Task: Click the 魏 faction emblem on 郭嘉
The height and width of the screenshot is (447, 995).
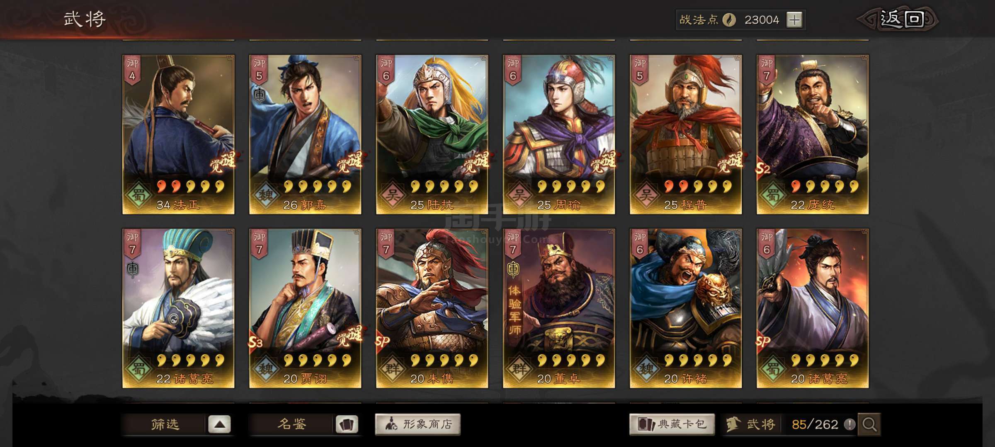Action: pyautogui.click(x=265, y=195)
